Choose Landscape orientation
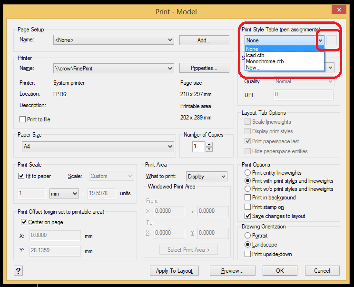The height and width of the screenshot is (287, 354). (248, 245)
